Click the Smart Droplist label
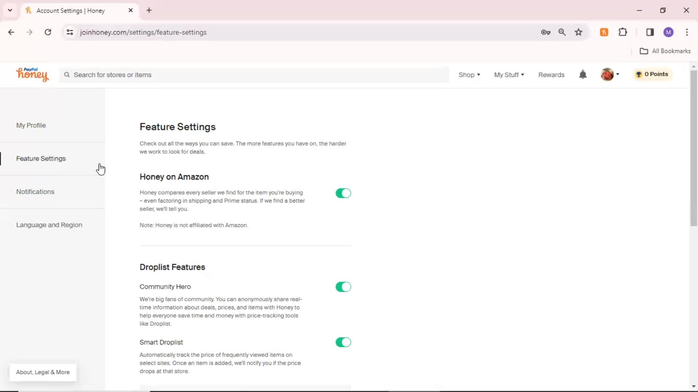The image size is (698, 392). point(161,342)
